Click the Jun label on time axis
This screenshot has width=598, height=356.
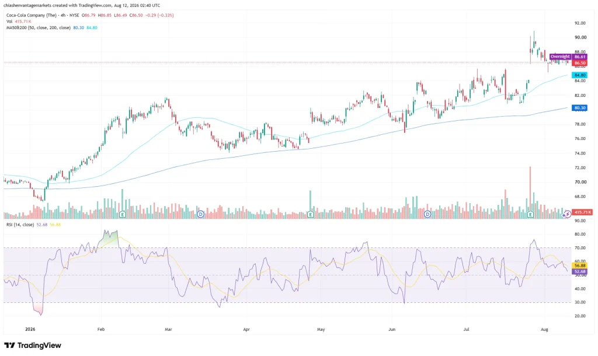tap(392, 329)
